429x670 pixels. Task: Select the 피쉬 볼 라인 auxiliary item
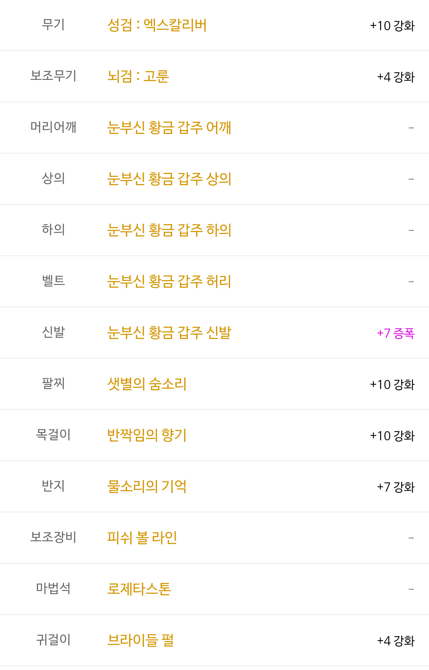click(x=142, y=538)
